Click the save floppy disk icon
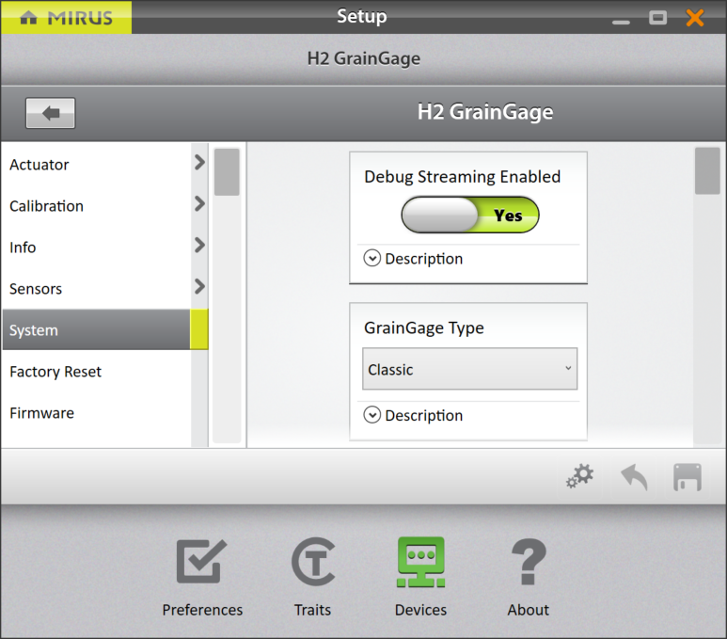Image resolution: width=727 pixels, height=639 pixels. click(x=687, y=477)
